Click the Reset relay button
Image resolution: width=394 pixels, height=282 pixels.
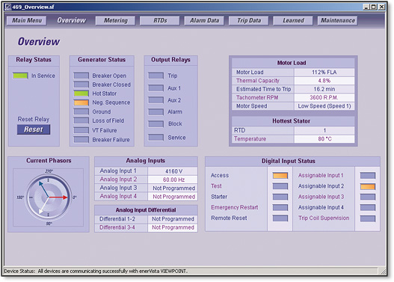tap(34, 129)
